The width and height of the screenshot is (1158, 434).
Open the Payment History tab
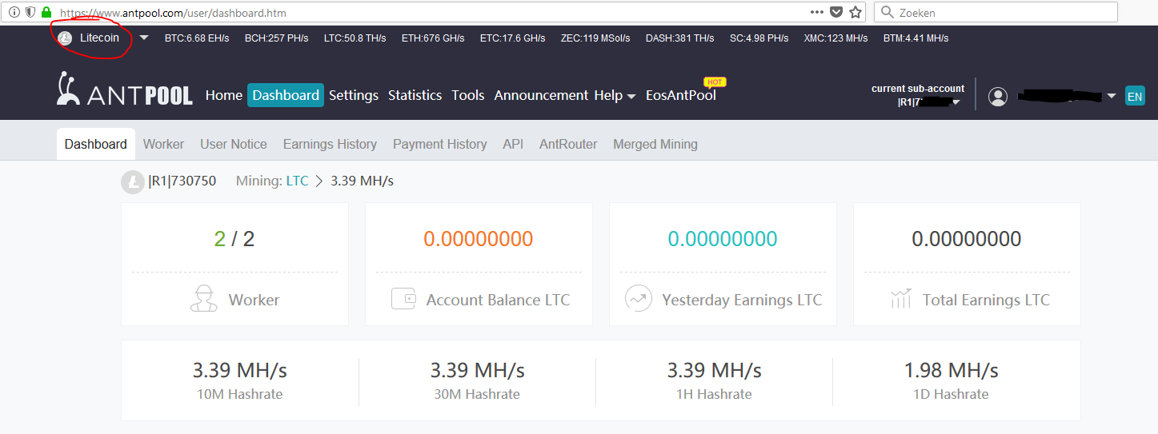pos(439,144)
